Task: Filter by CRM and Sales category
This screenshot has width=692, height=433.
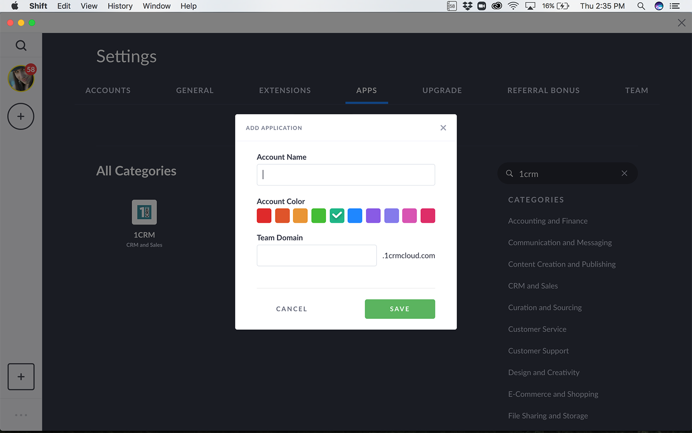Action: 533,286
